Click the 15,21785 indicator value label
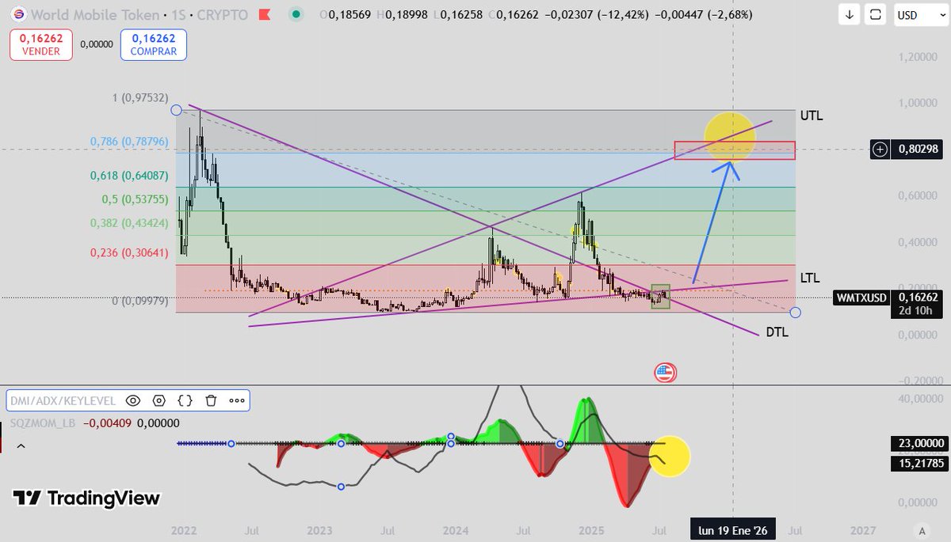This screenshot has height=542, width=951. (919, 464)
